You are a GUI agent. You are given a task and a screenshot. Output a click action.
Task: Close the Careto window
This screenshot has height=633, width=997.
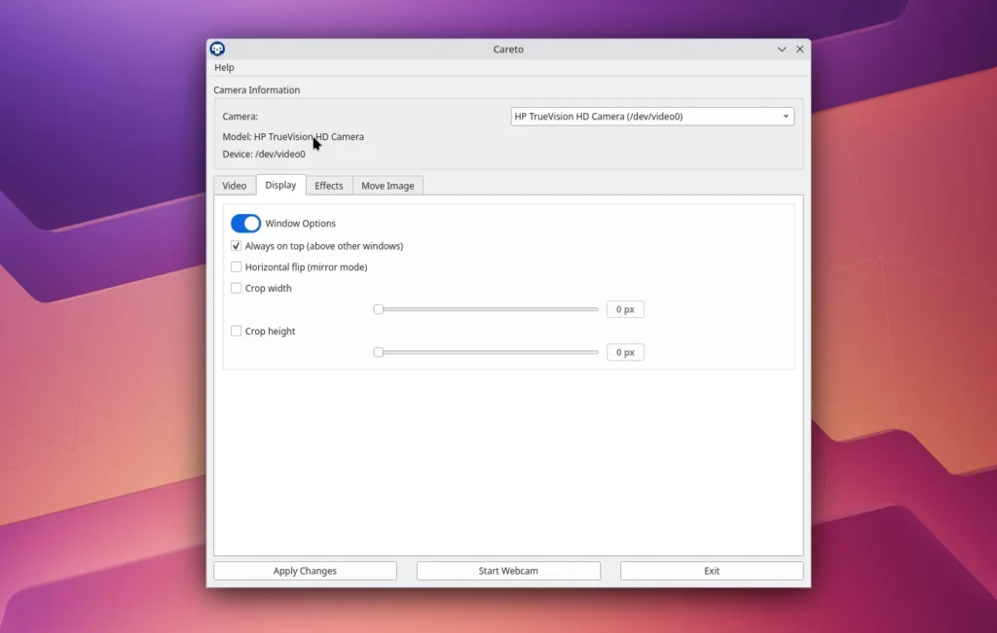click(x=800, y=50)
